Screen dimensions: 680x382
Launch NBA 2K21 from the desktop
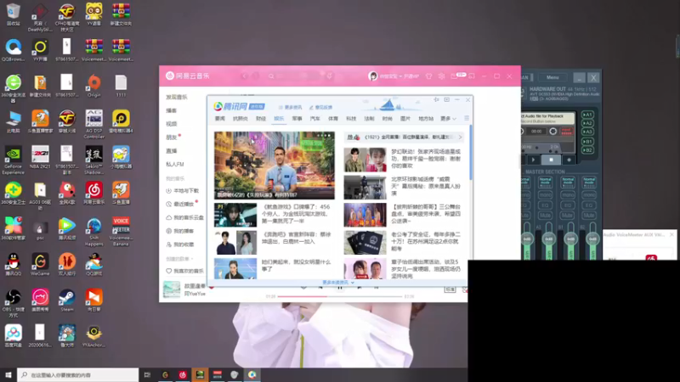click(x=40, y=157)
